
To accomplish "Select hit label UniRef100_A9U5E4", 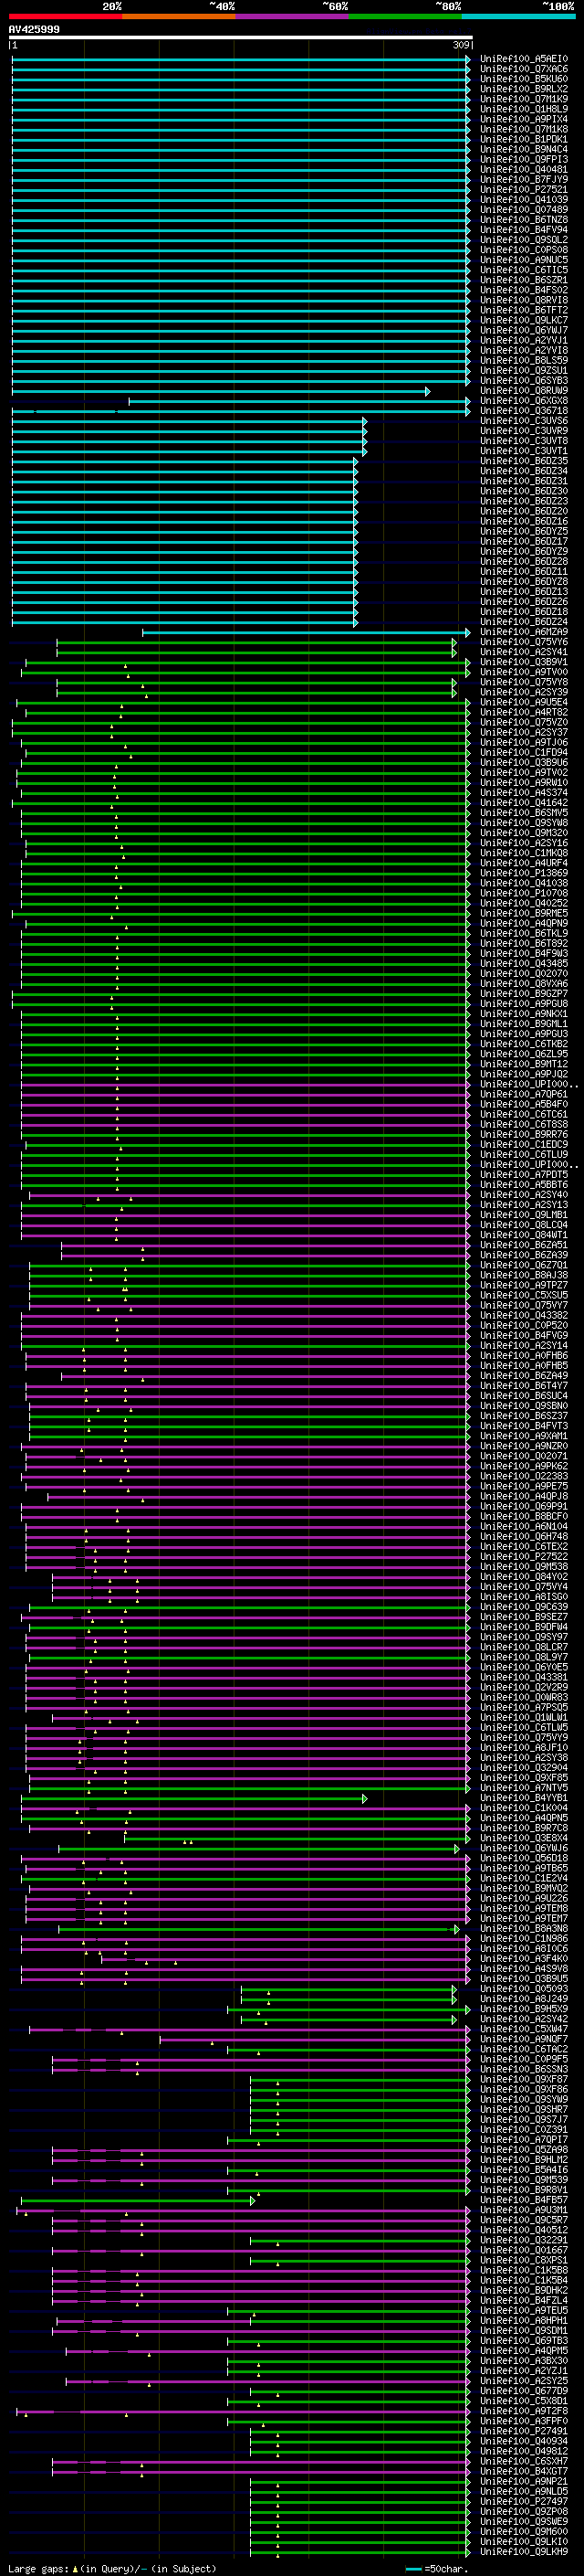I will (524, 703).
